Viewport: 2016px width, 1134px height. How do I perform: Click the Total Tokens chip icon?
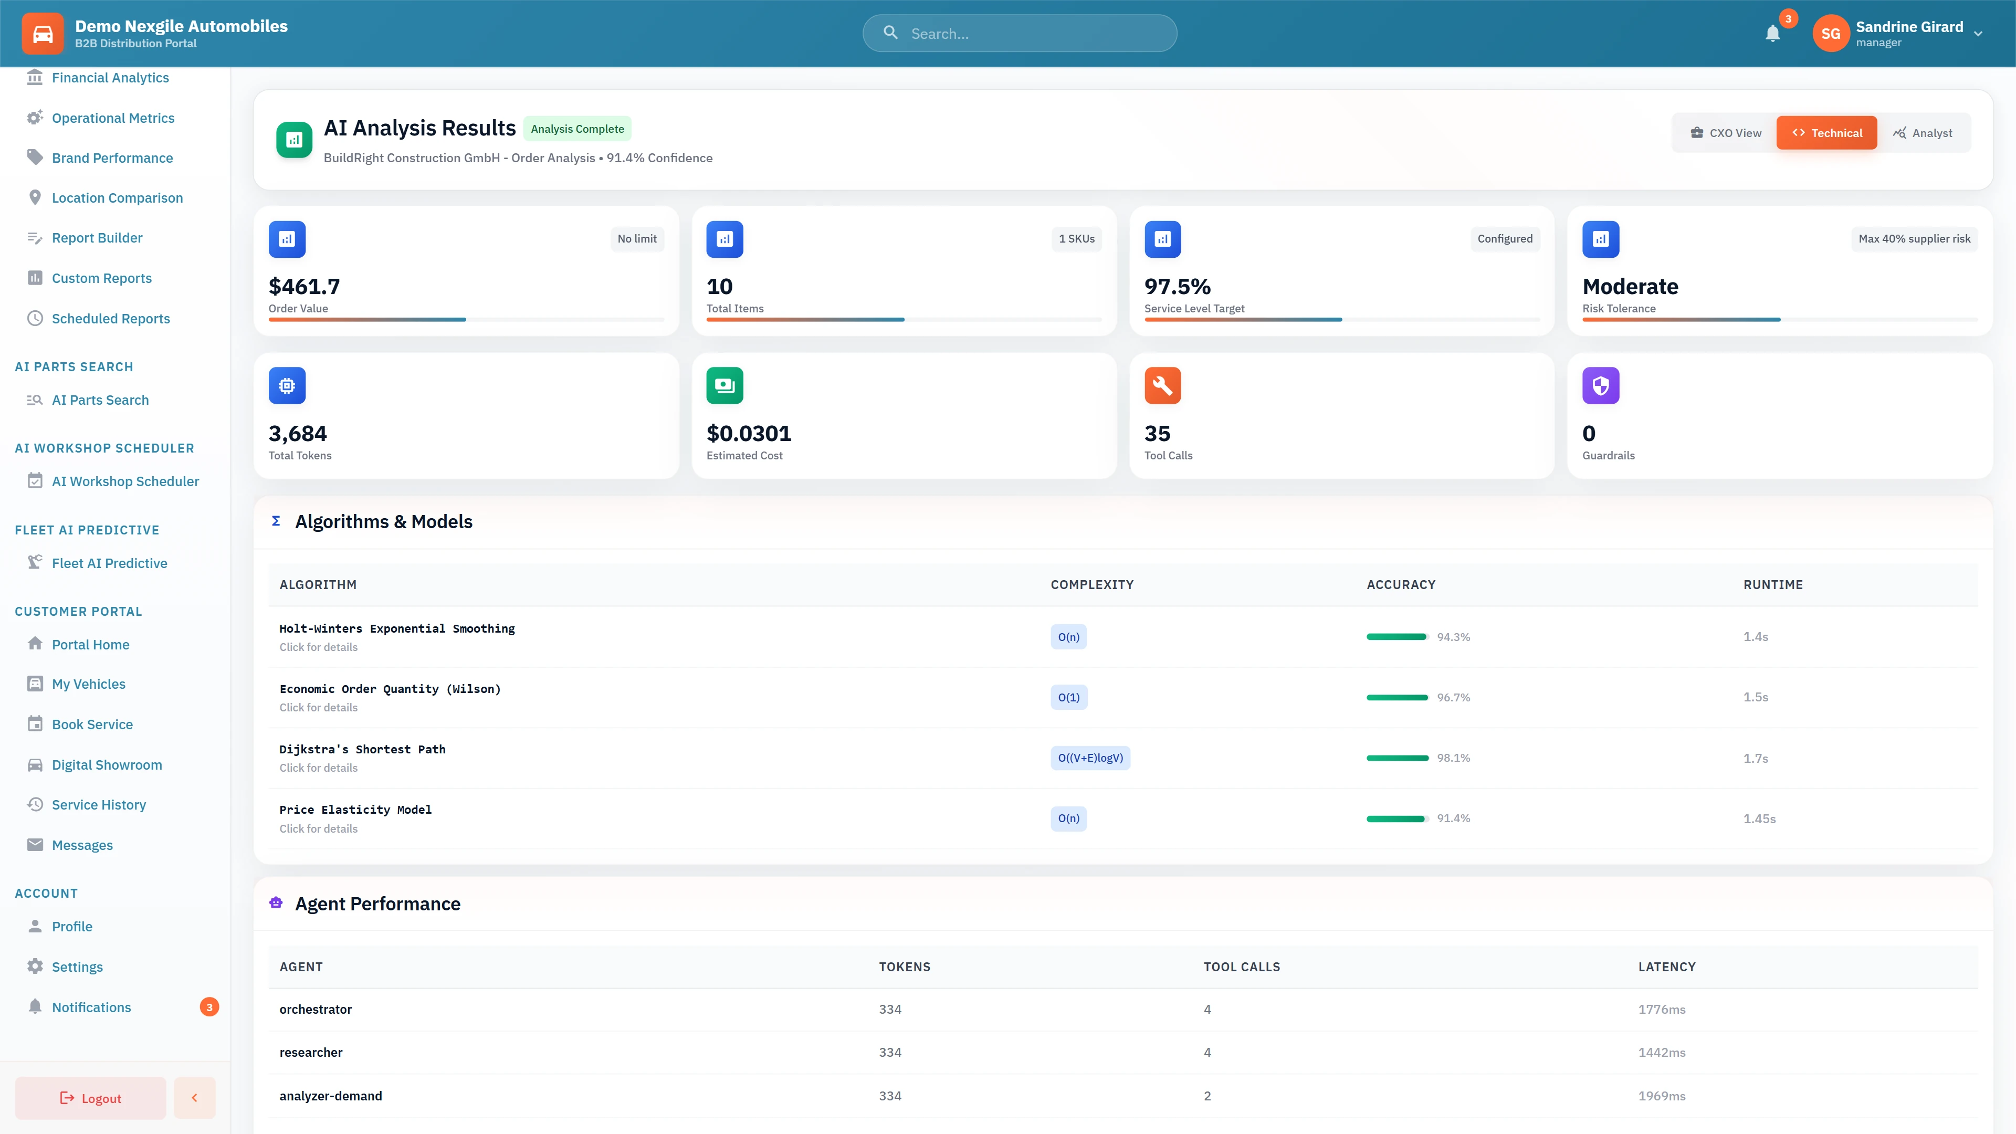tap(287, 386)
